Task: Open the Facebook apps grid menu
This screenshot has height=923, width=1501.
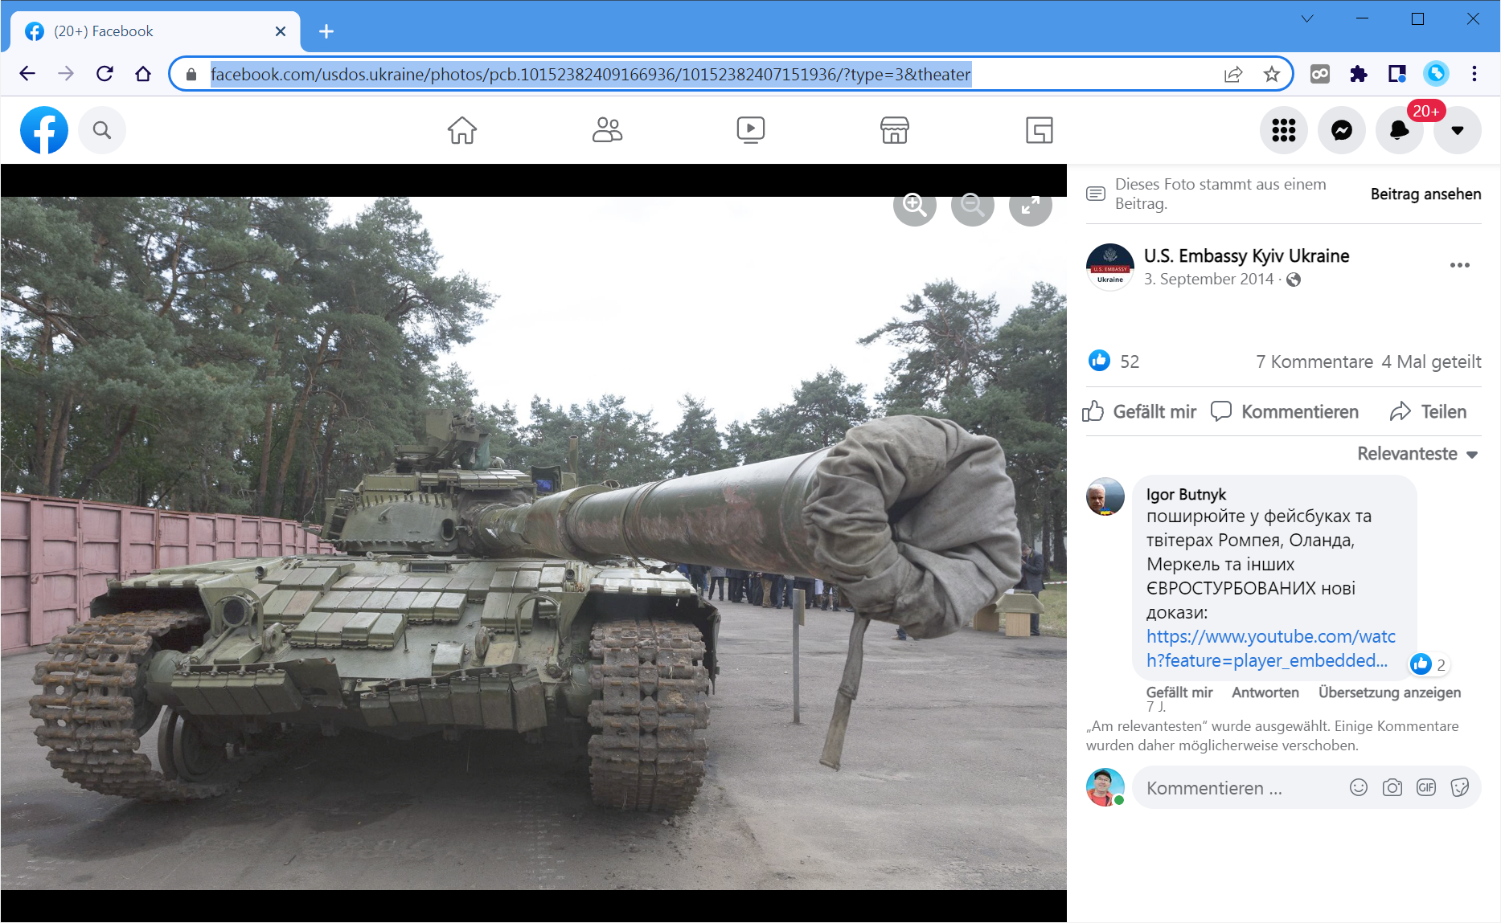Action: pos(1283,130)
